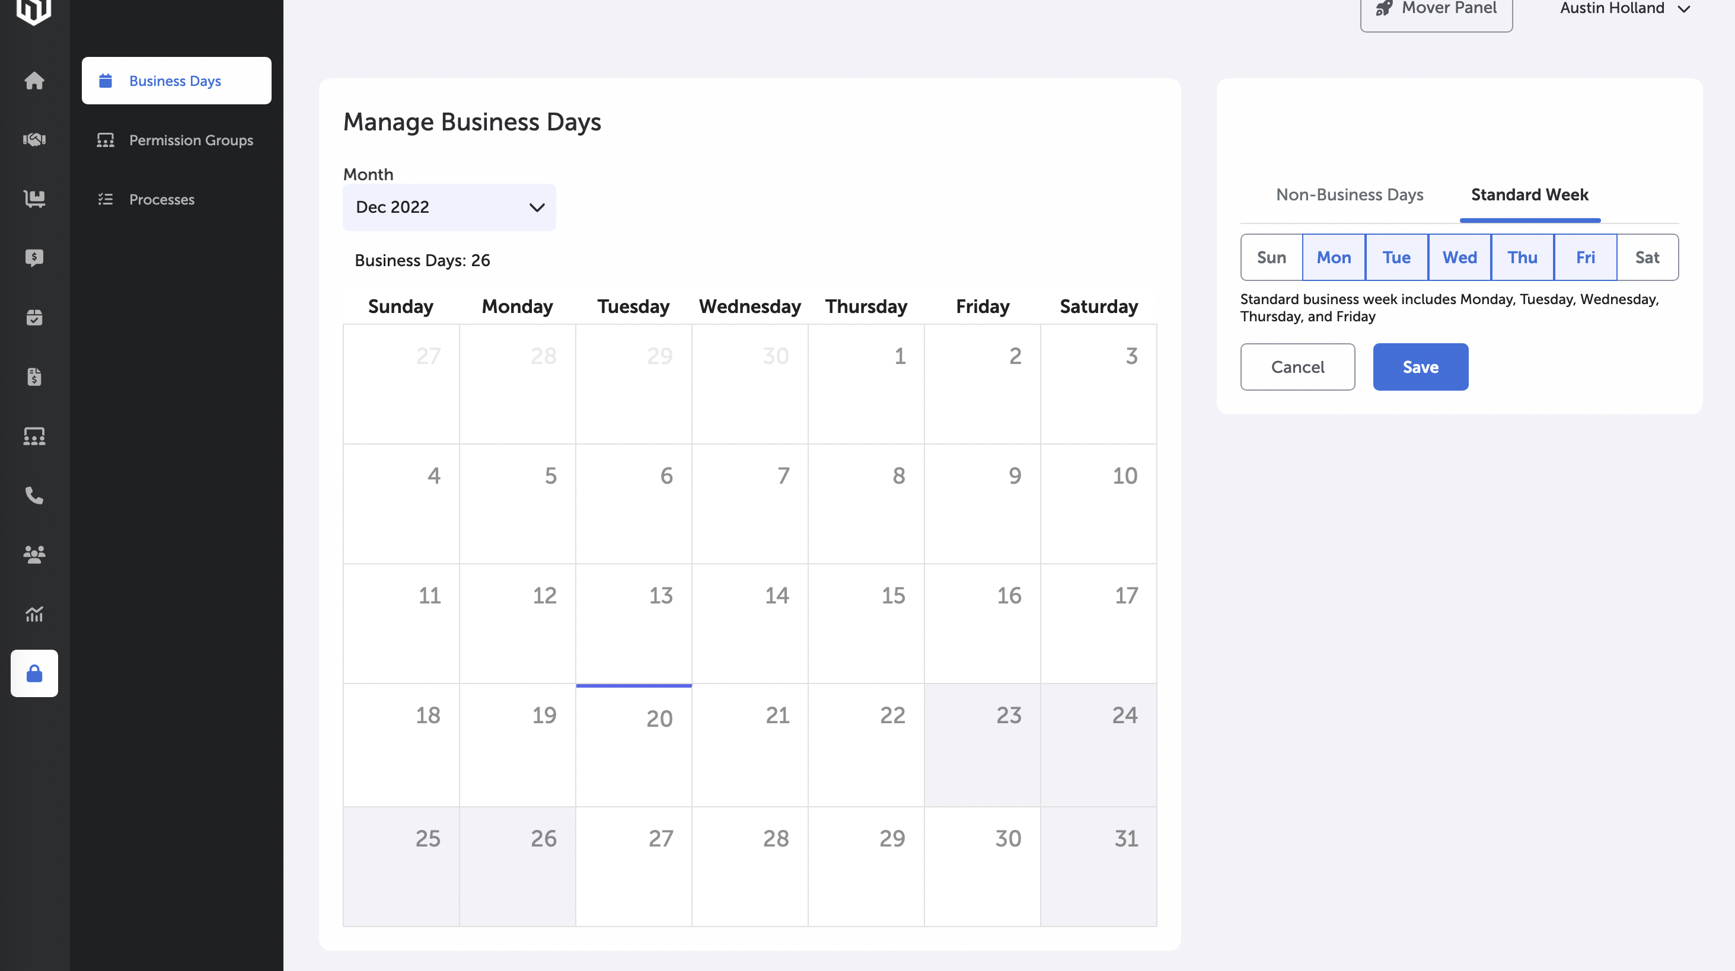Click the analytics chart sidebar icon
This screenshot has width=1735, height=971.
34,614
